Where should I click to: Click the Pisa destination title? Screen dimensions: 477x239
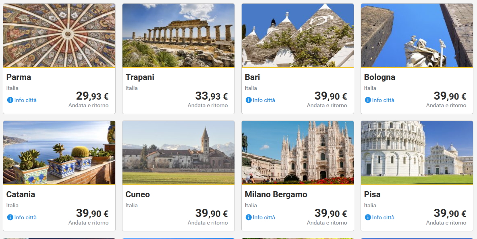372,194
